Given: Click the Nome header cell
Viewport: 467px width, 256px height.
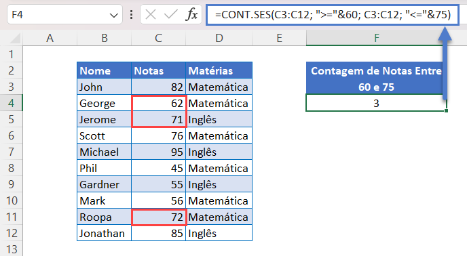Looking at the screenshot, I should [105, 70].
